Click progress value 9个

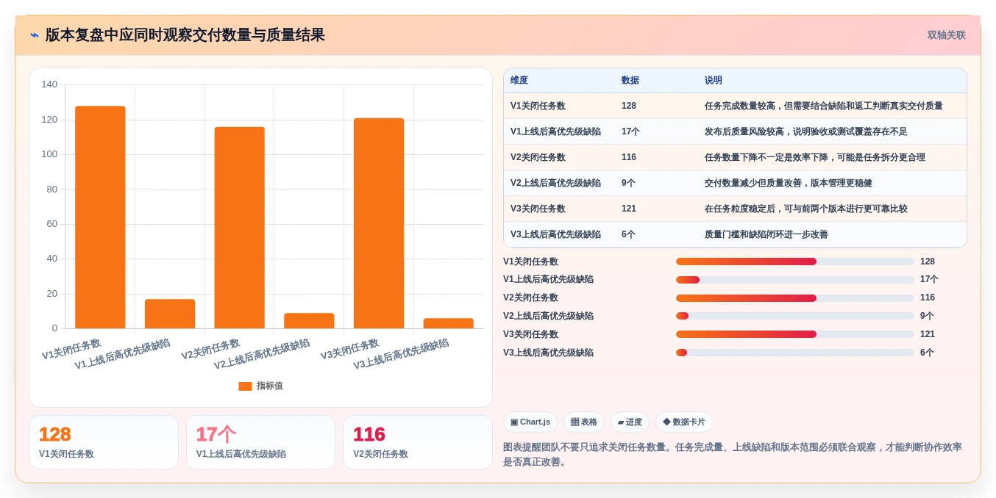pos(927,316)
